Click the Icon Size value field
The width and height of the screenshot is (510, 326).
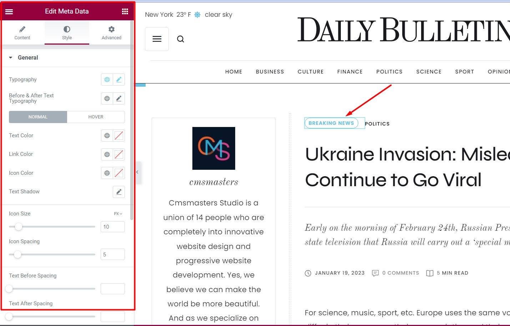113,227
